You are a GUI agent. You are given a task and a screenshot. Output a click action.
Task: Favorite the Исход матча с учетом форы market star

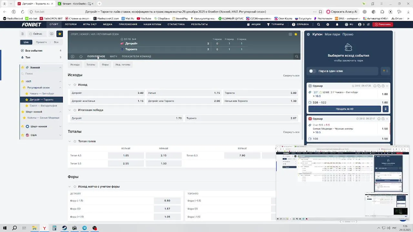coord(75,187)
